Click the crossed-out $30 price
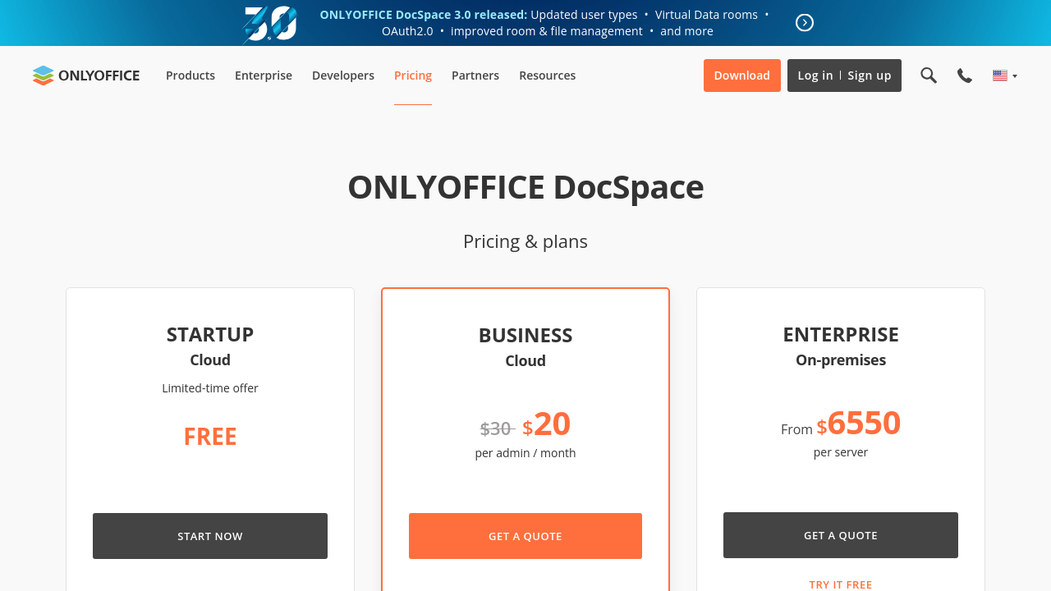 [x=497, y=428]
